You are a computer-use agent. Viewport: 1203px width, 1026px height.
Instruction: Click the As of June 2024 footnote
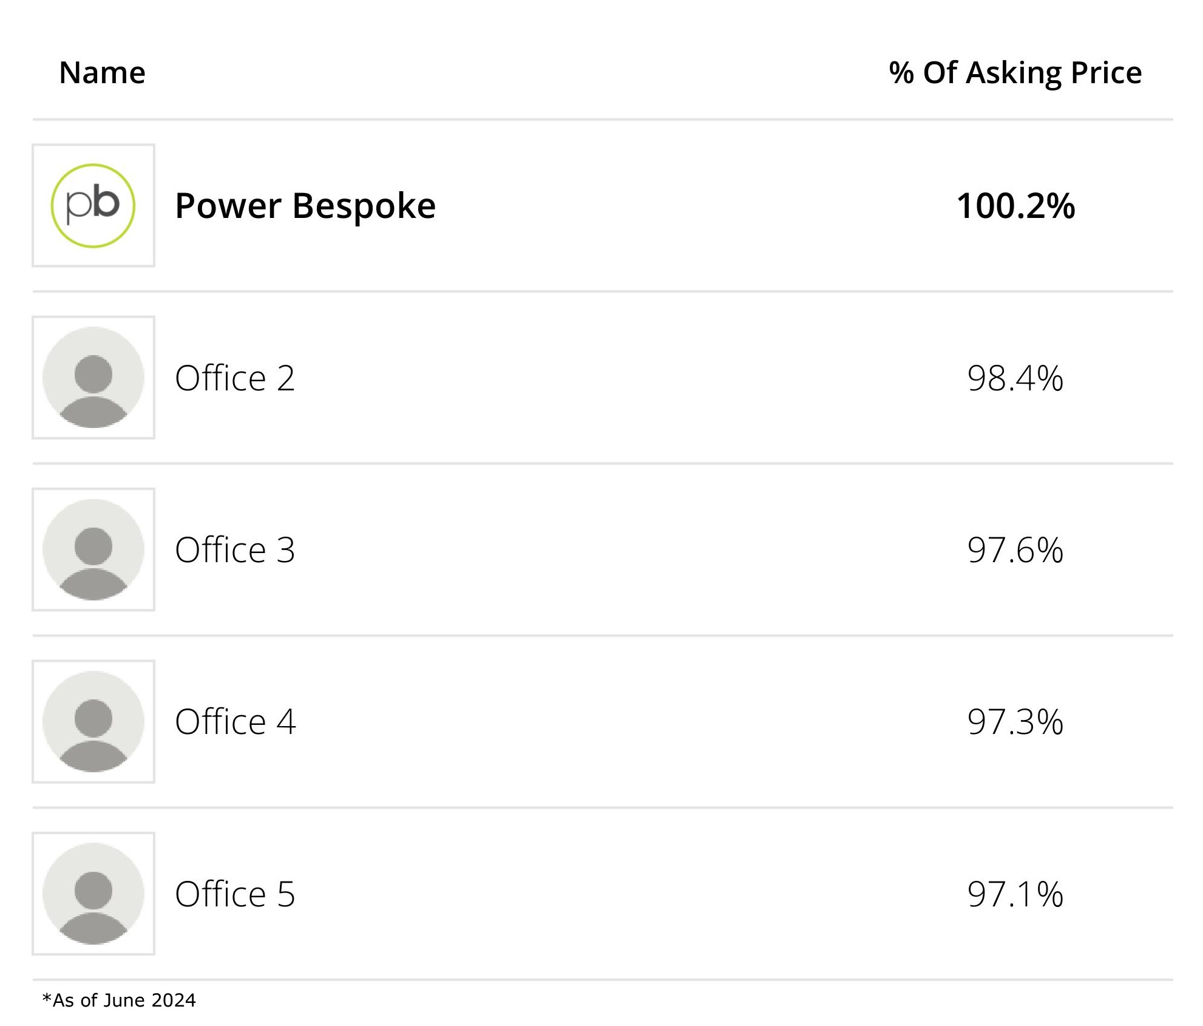click(x=119, y=1000)
